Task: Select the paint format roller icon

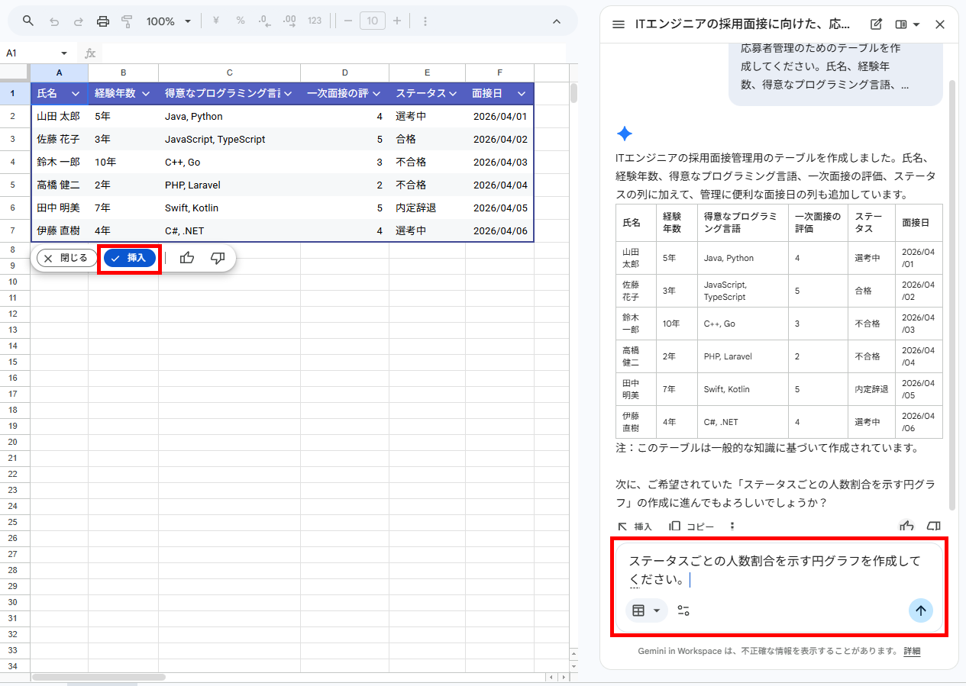Action: pos(127,21)
